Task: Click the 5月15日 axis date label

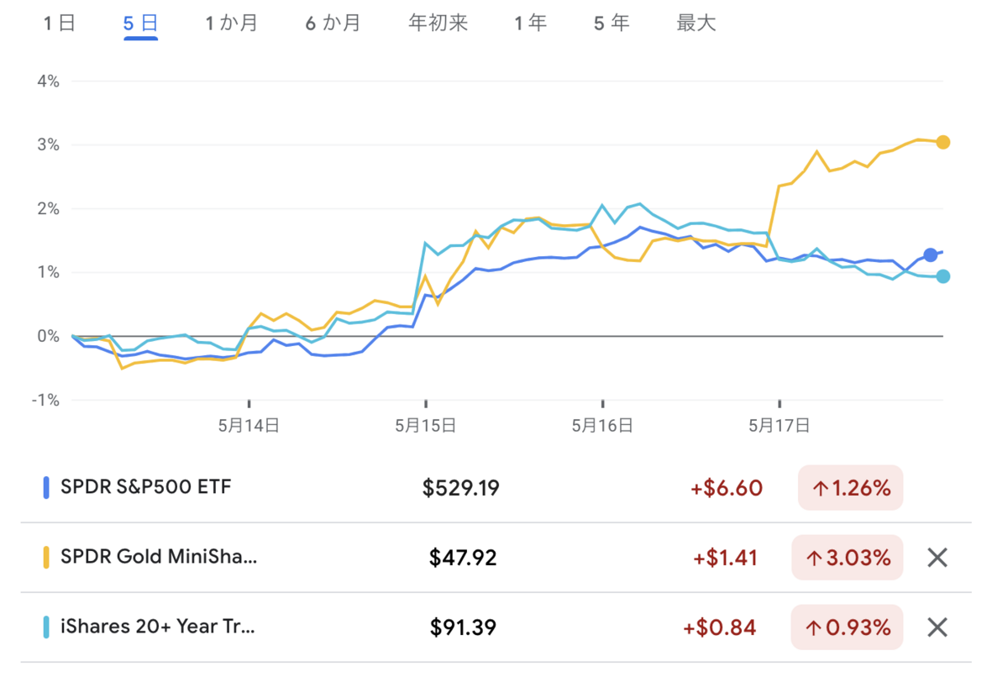Action: point(426,426)
